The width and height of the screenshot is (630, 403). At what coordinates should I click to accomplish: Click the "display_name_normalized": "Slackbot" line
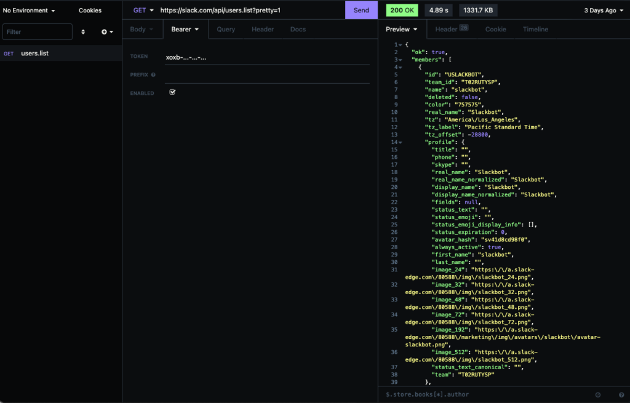click(495, 195)
